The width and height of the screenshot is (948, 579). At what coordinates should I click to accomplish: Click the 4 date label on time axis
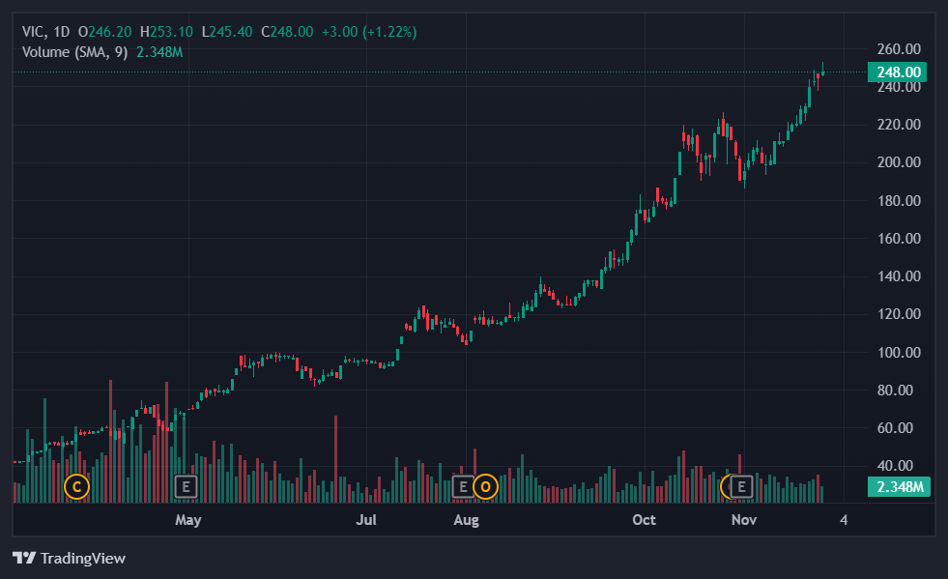click(844, 521)
